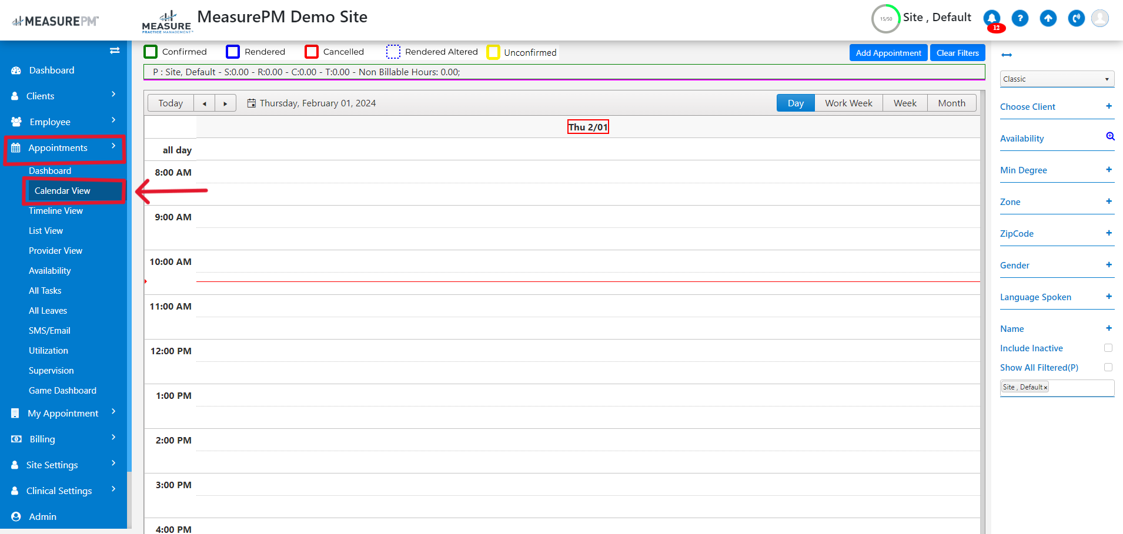Click the Clinical Settings user icon
The width and height of the screenshot is (1123, 534).
pyautogui.click(x=15, y=491)
